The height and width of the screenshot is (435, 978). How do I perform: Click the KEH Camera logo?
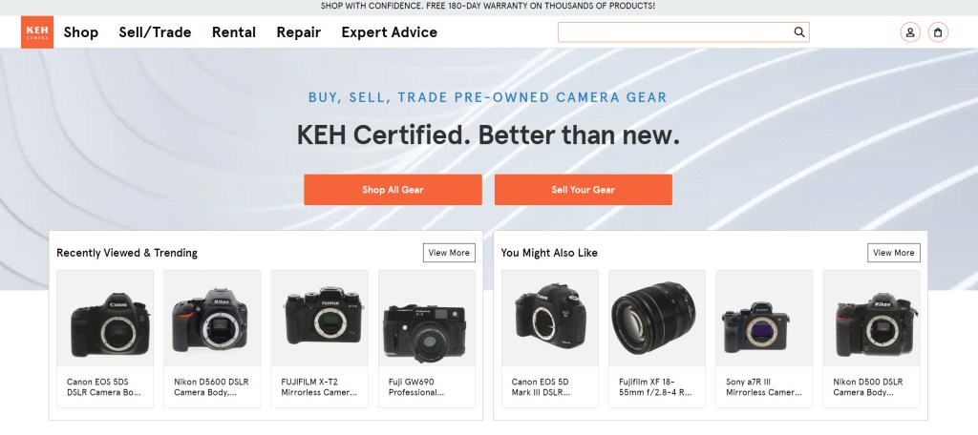point(37,32)
